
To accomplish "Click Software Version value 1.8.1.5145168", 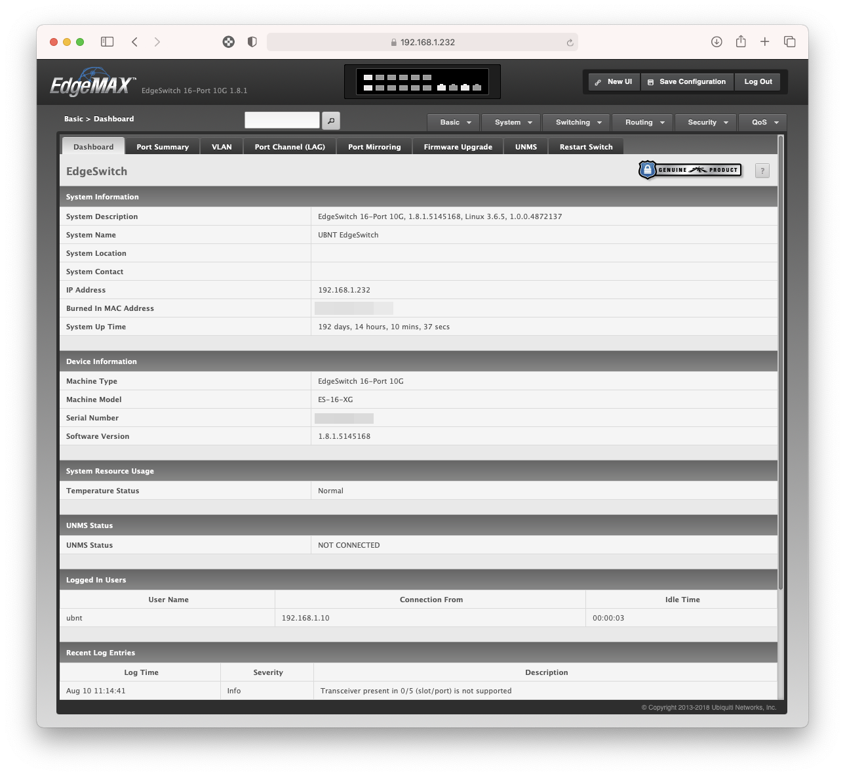I will [344, 436].
